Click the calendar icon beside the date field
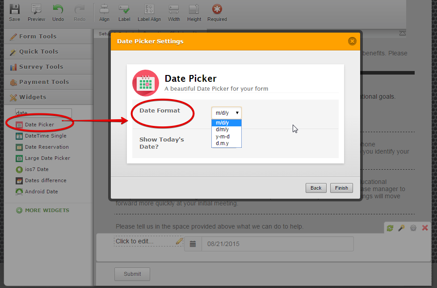Screen dimensions: 437x288 click(x=193, y=243)
